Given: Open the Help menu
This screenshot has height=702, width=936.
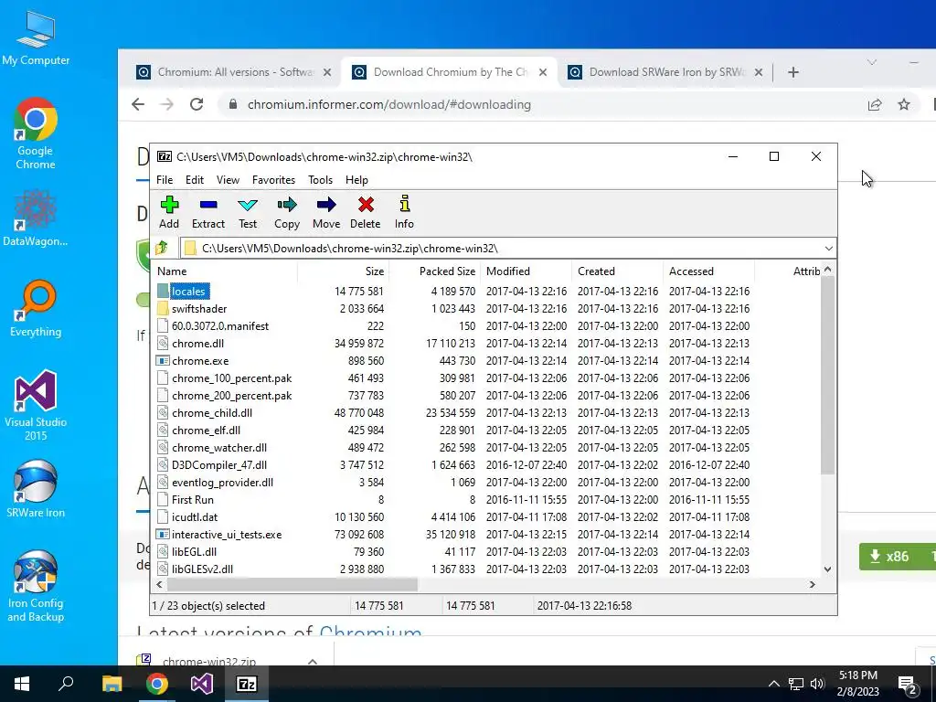Looking at the screenshot, I should [356, 180].
